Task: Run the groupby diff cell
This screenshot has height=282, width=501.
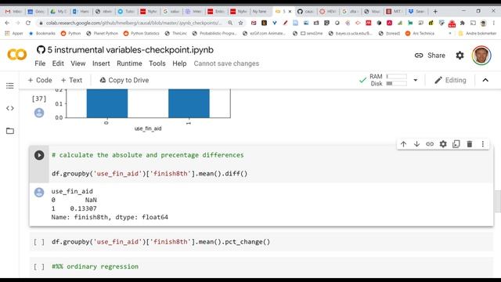Action: point(39,155)
